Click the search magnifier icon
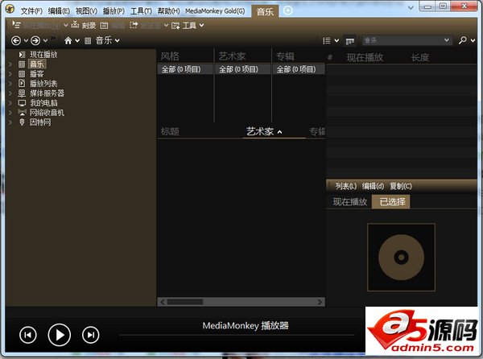The image size is (483, 359). click(x=463, y=40)
